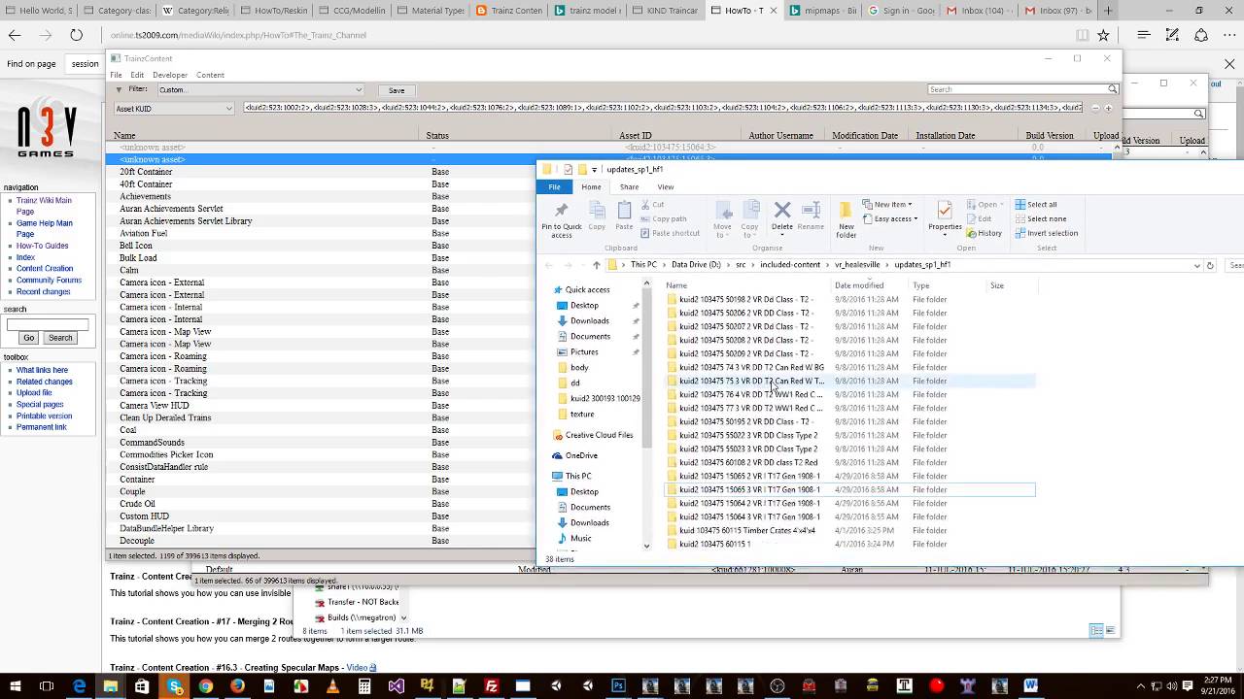The image size is (1244, 699).
Task: Click Select all in the Select group
Action: pos(1036,205)
